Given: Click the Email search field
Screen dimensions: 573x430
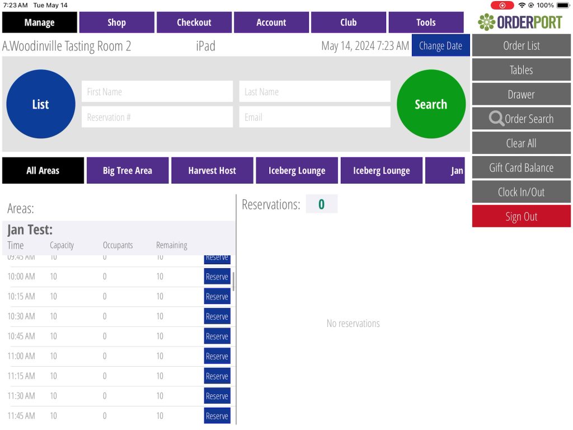Looking at the screenshot, I should pyautogui.click(x=314, y=117).
